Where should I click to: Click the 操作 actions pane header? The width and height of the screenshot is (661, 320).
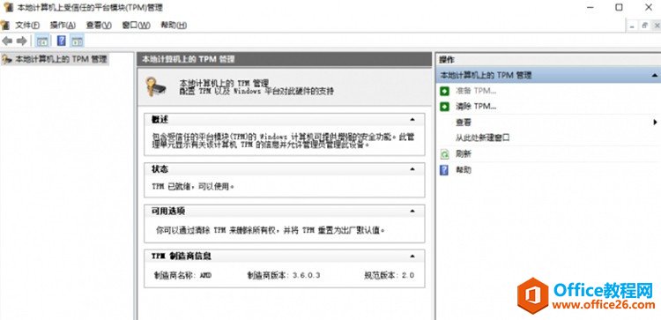pyautogui.click(x=548, y=60)
